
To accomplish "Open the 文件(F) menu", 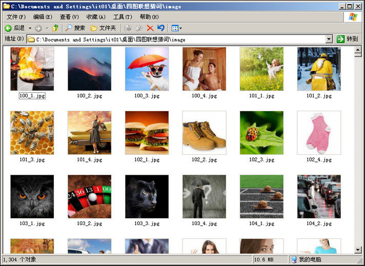I will [x=16, y=17].
